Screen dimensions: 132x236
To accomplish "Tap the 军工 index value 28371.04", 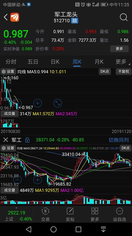I will [45, 140].
